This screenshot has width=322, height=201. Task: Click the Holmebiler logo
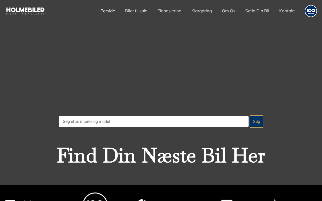25,11
